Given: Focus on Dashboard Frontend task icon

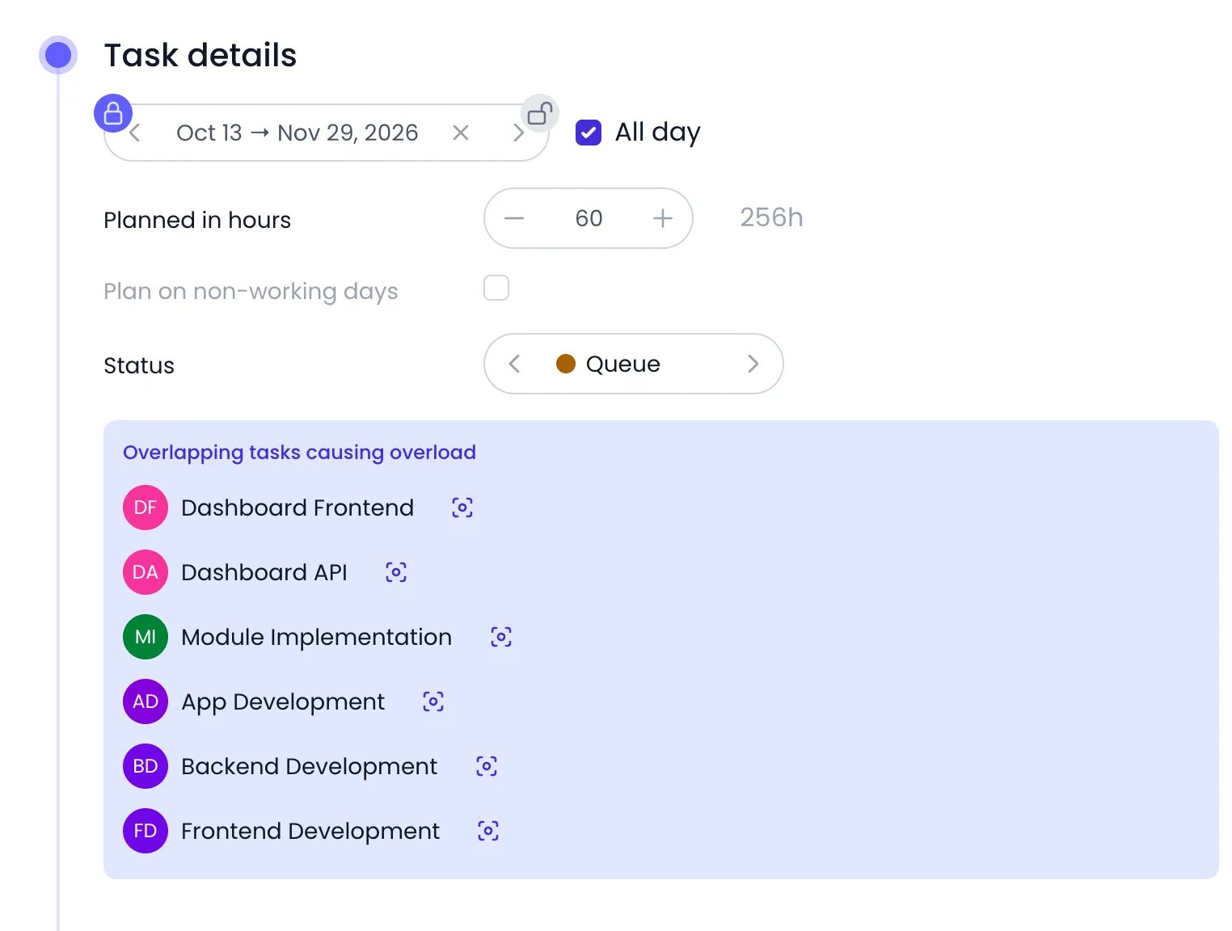Looking at the screenshot, I should (x=462, y=508).
